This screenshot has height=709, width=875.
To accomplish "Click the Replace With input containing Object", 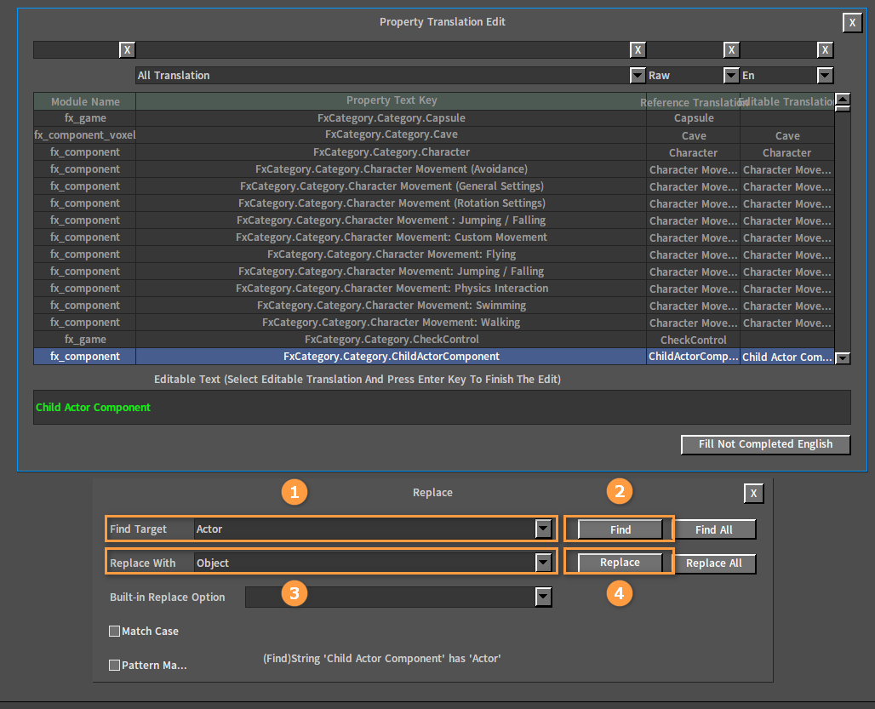I will [365, 563].
